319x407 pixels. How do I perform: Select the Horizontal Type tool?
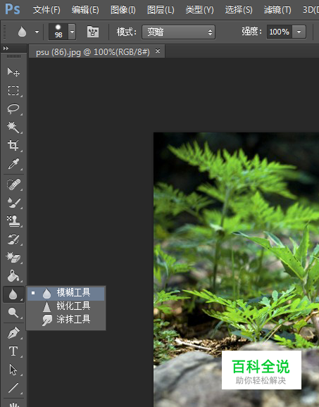[13, 351]
